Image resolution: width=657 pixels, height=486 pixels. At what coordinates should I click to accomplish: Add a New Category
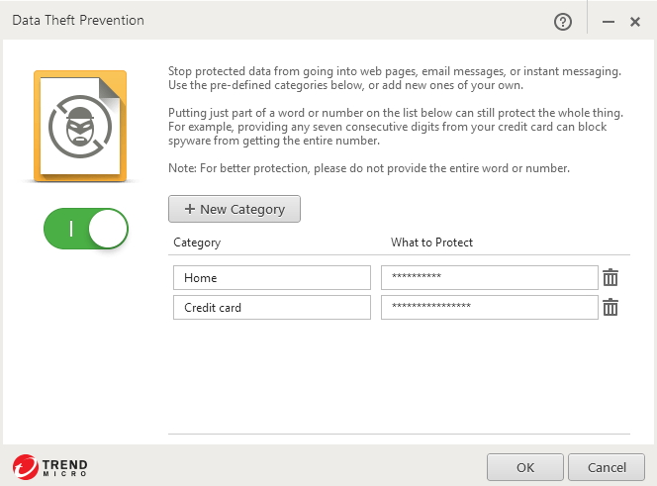pyautogui.click(x=235, y=209)
